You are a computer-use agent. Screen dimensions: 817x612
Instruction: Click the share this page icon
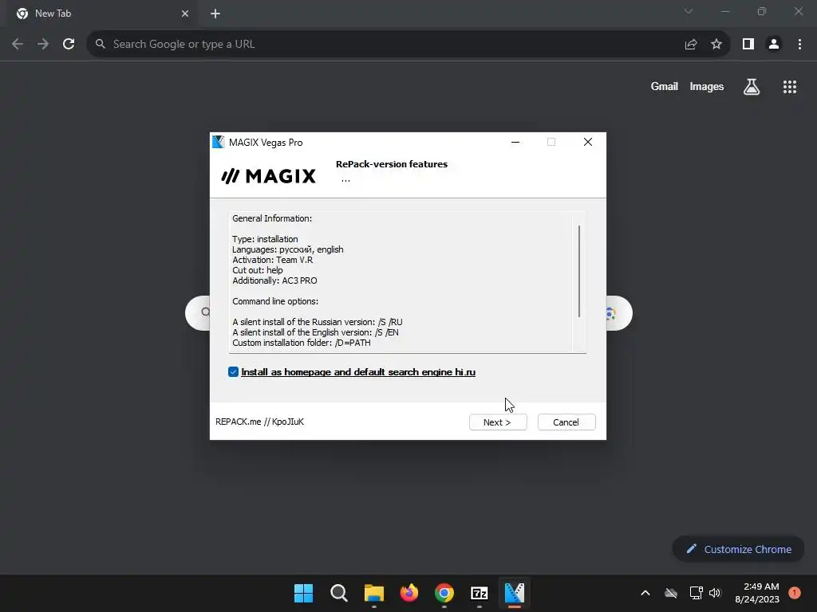point(691,45)
